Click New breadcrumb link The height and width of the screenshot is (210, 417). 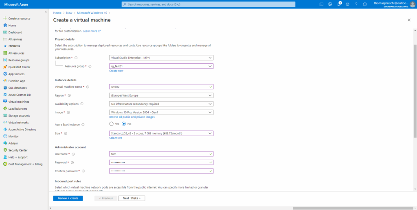pyautogui.click(x=69, y=13)
